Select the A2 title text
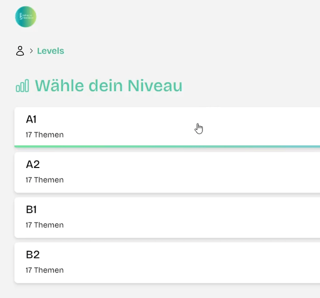The height and width of the screenshot is (298, 320). tap(33, 164)
